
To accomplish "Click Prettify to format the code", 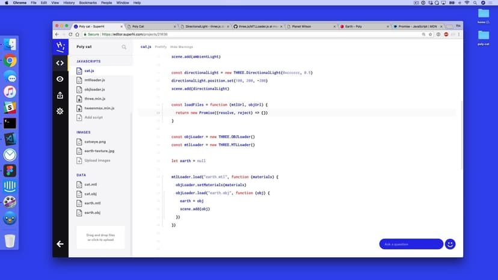I will point(161,46).
